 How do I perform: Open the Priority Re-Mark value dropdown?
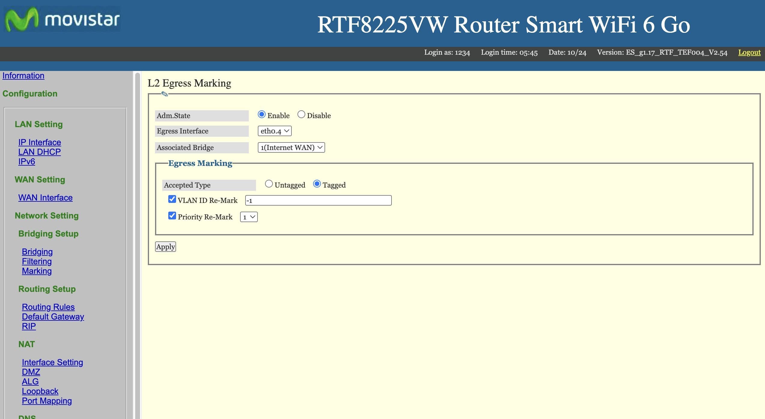click(x=248, y=217)
